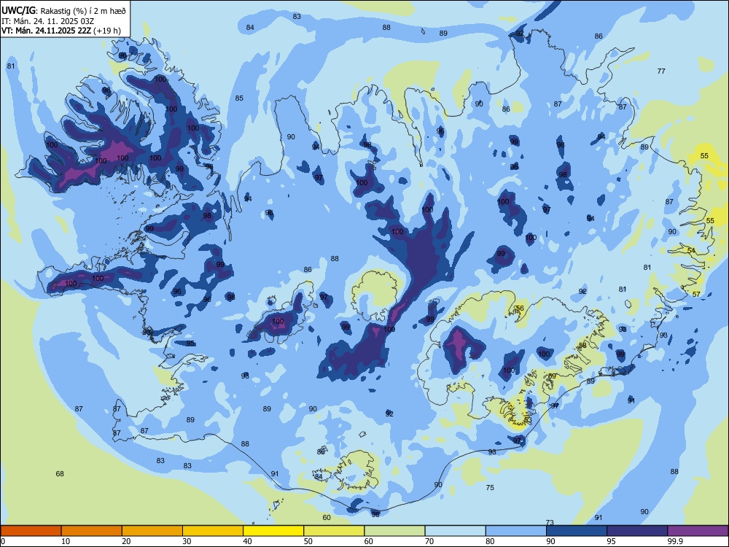
Task: Select the '60' humidity value label
Action: click(x=327, y=517)
